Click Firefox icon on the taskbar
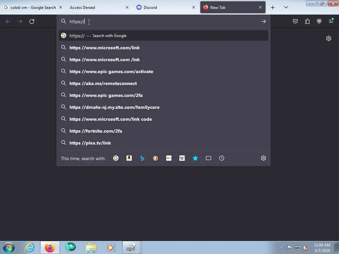This screenshot has width=339, height=254. 50,247
